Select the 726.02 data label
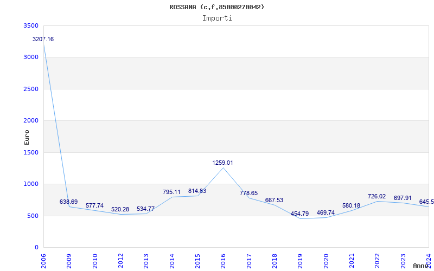The image size is (434, 271). point(376,196)
